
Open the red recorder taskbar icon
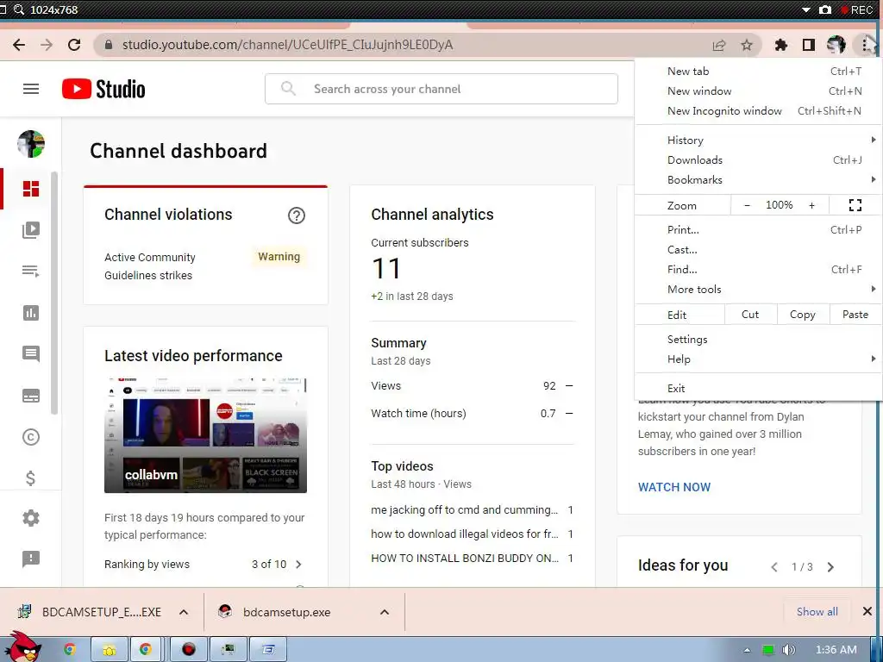click(189, 650)
